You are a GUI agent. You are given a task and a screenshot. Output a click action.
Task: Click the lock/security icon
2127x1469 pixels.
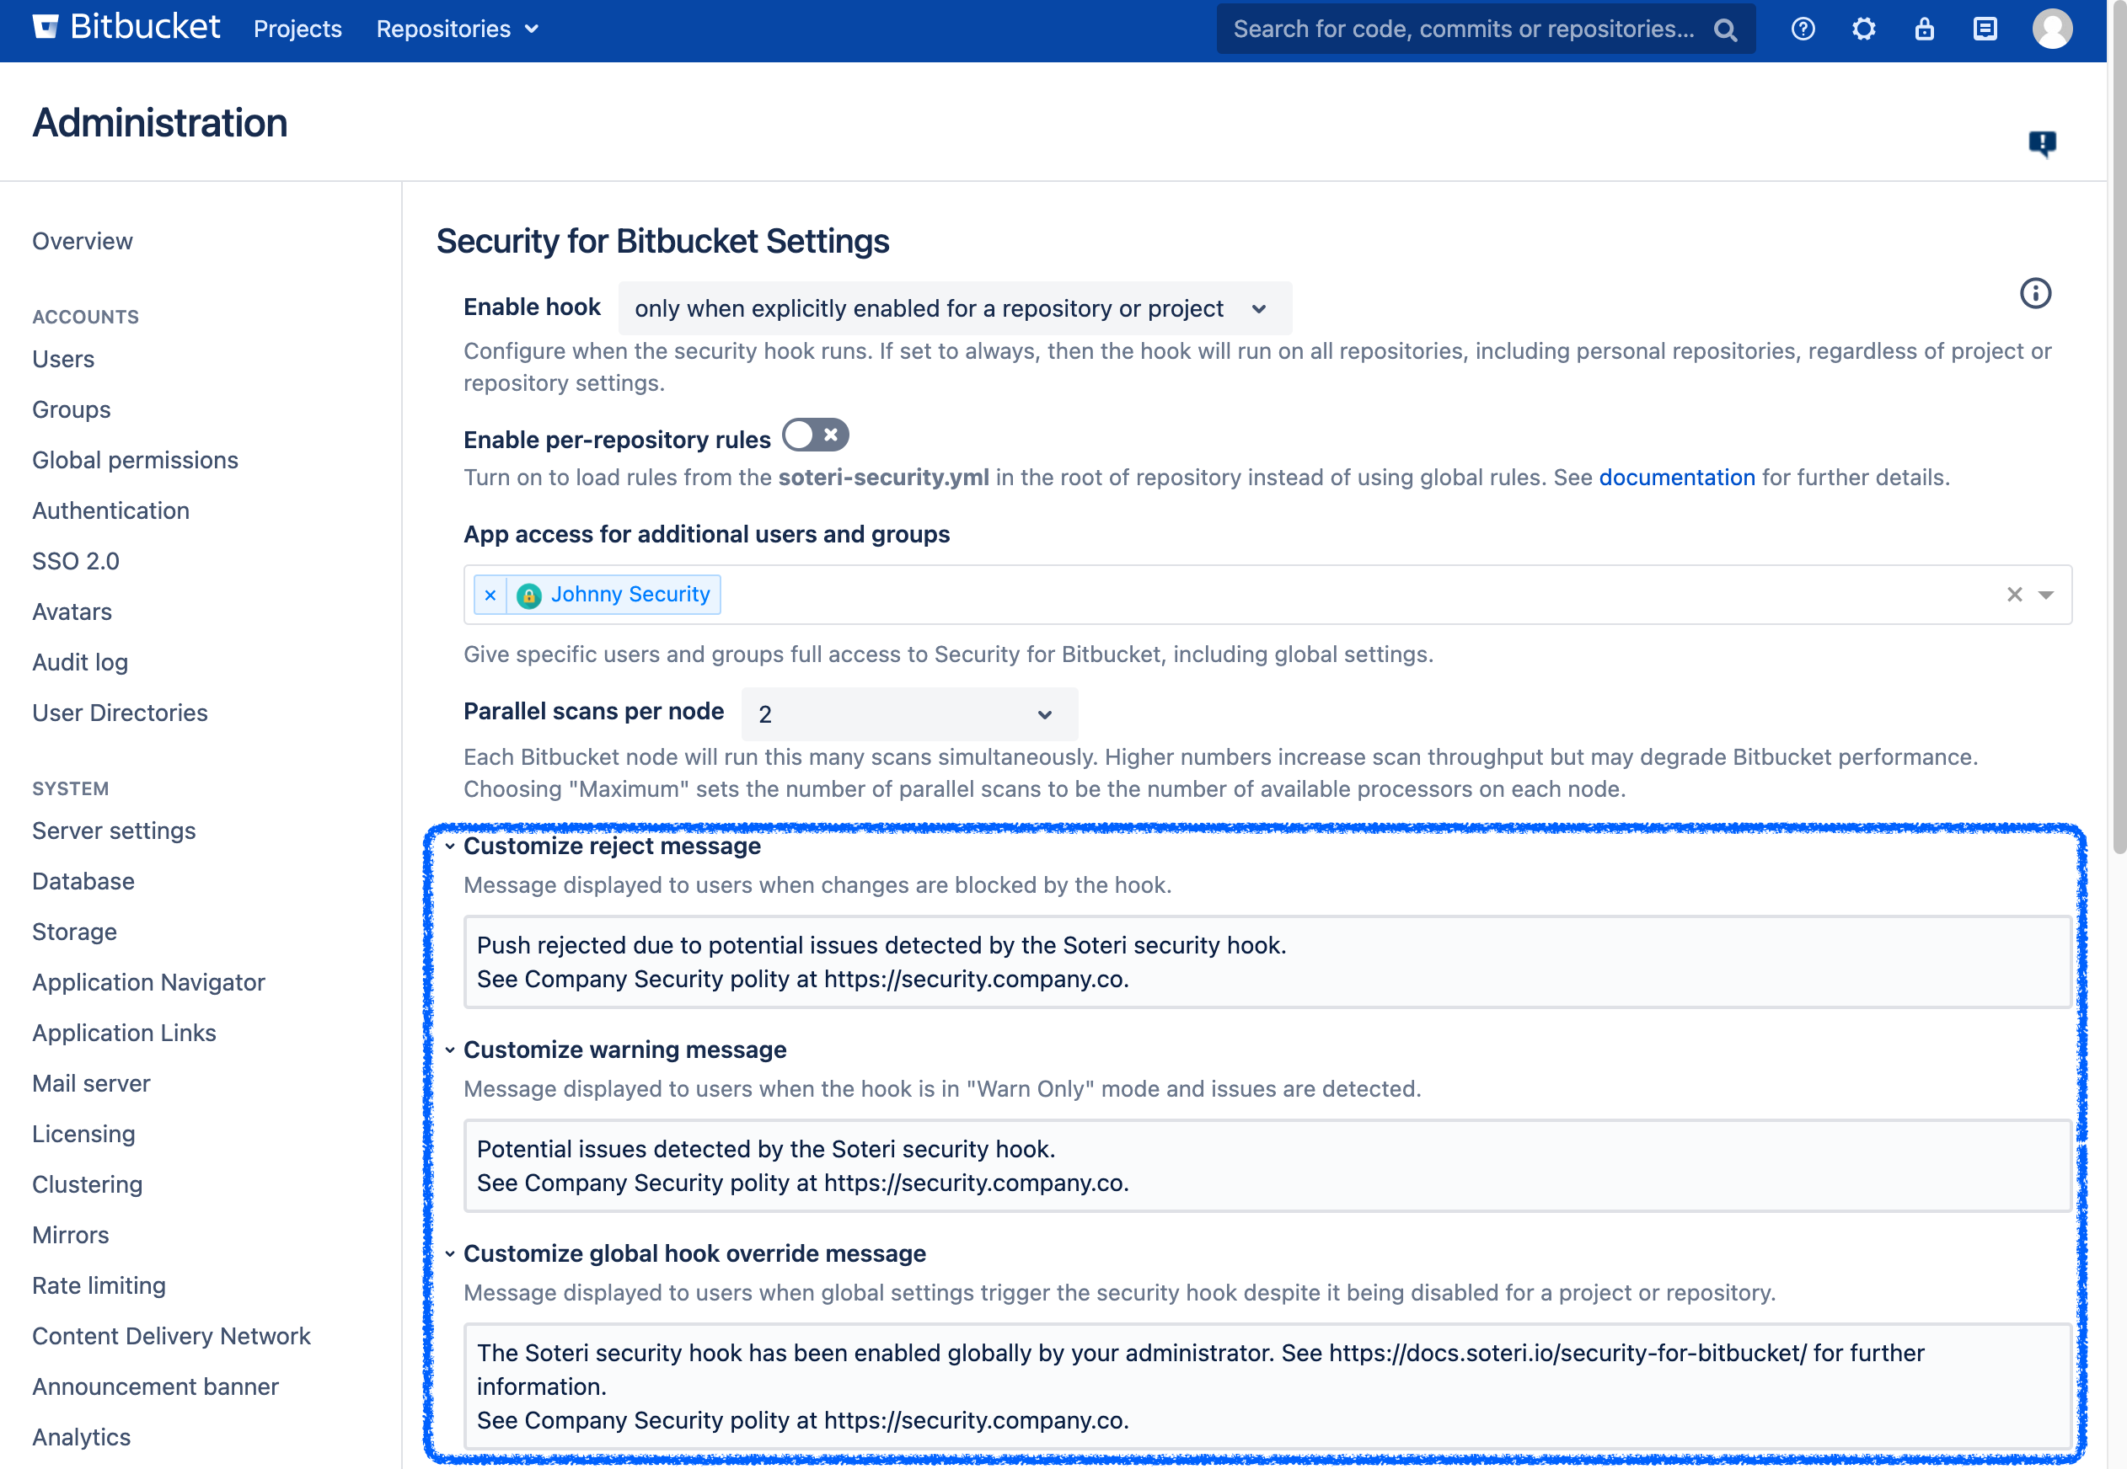click(1925, 28)
